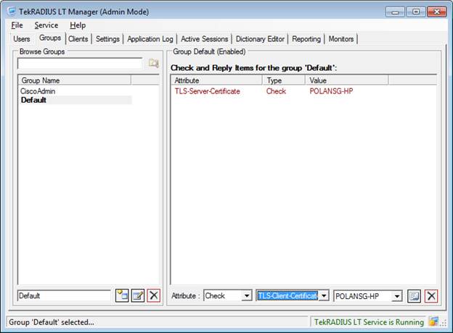
Task: Switch to the Dictionary Editor tab
Action: (x=260, y=39)
